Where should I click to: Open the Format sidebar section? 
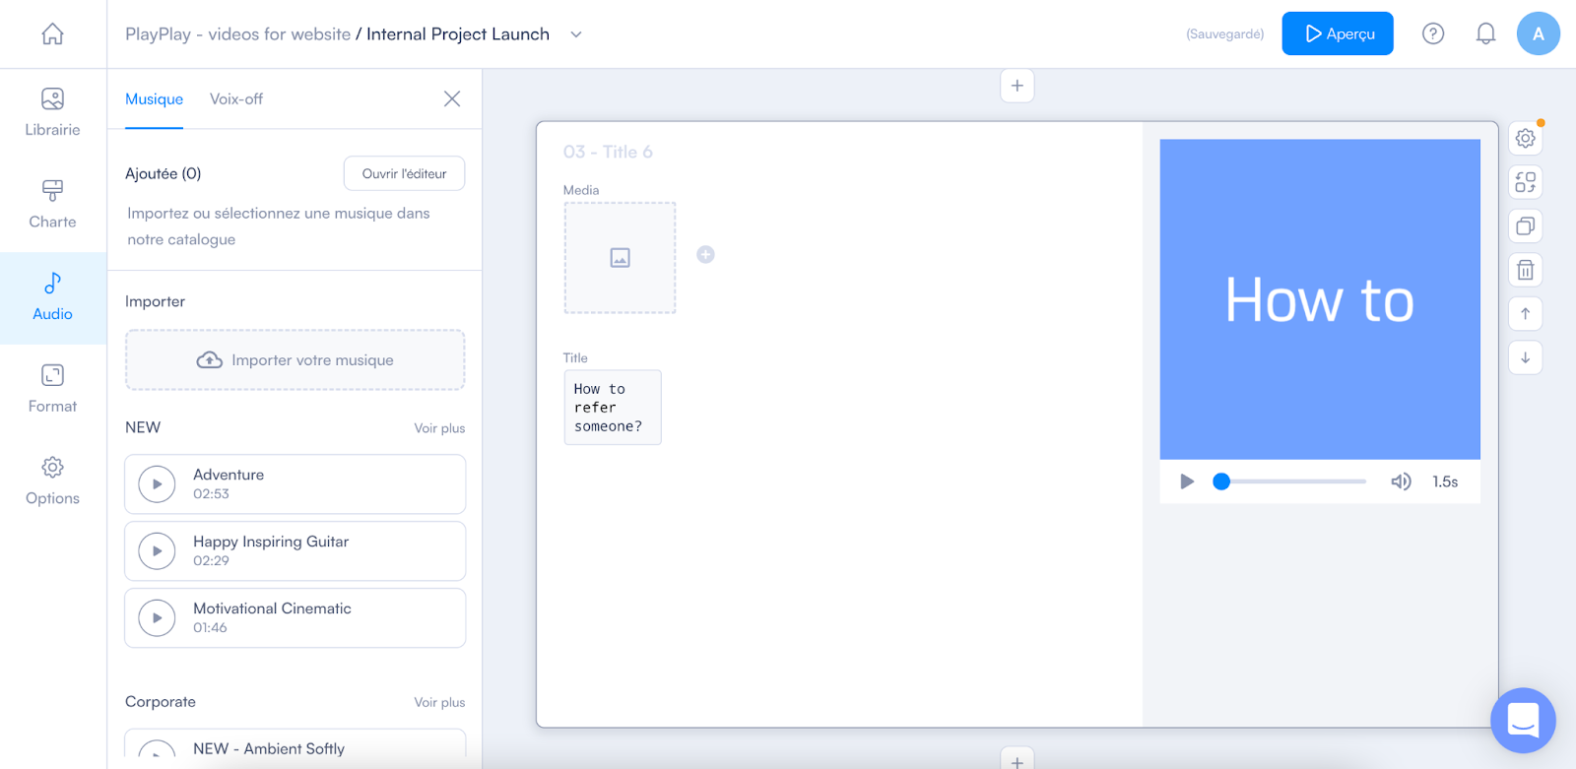53,389
